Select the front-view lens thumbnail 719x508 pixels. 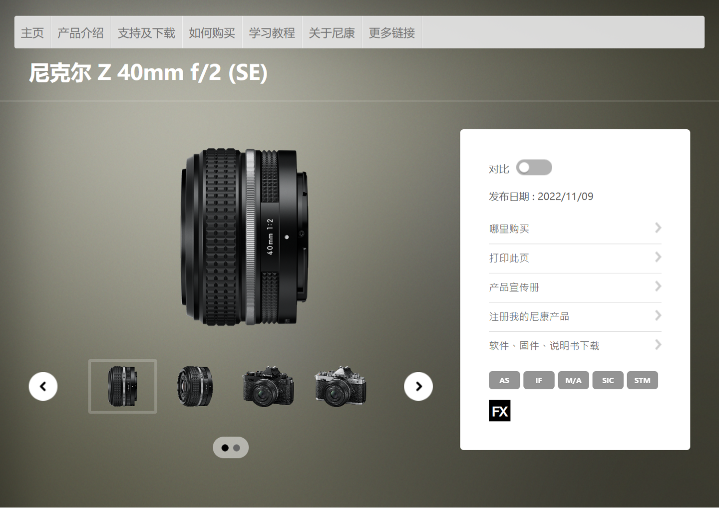point(195,386)
